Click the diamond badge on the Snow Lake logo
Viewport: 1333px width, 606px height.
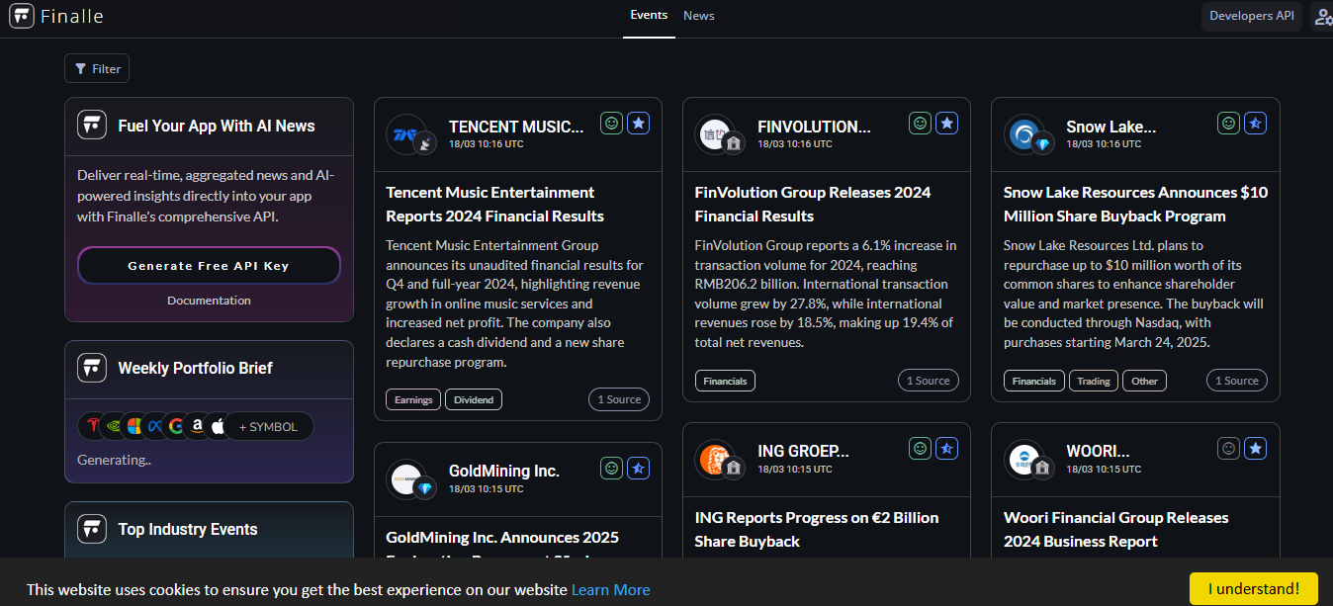pyautogui.click(x=1042, y=144)
